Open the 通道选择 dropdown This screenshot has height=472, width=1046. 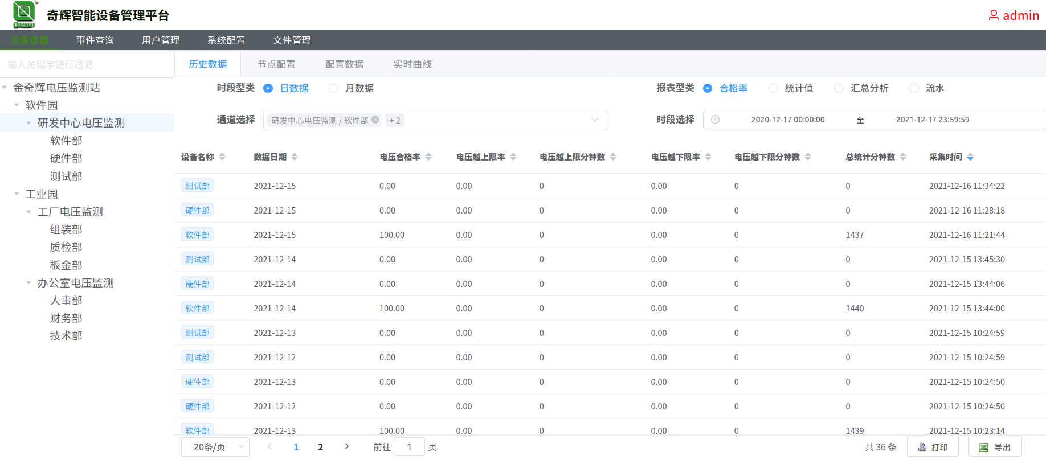click(435, 120)
